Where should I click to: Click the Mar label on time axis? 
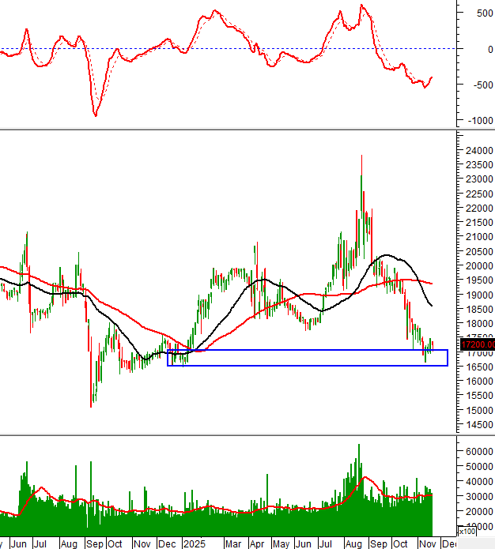pos(233,543)
